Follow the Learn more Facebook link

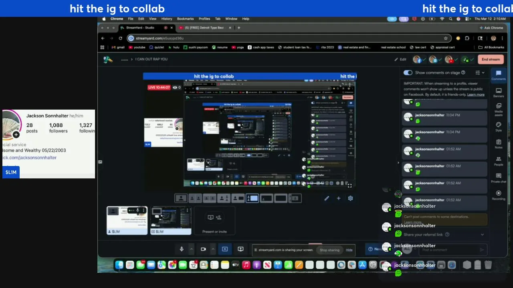tap(476, 94)
